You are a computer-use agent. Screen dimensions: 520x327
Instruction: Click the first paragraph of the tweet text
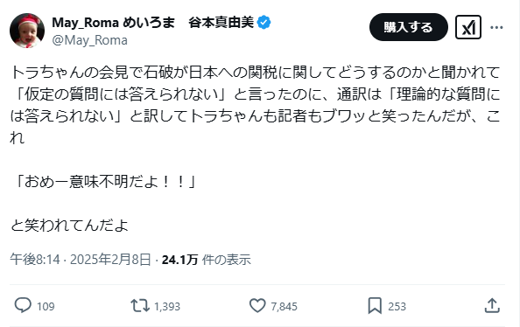255,105
